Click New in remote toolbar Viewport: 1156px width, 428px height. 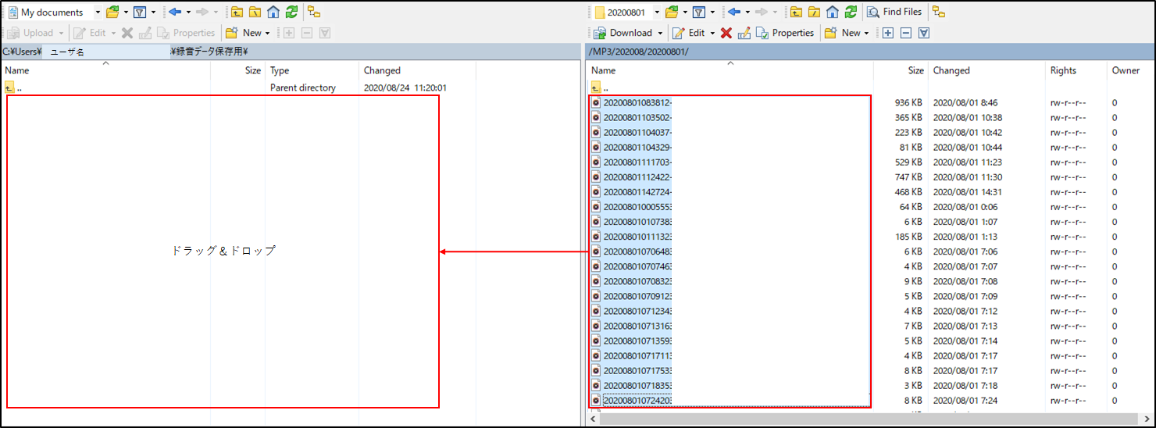click(x=842, y=33)
